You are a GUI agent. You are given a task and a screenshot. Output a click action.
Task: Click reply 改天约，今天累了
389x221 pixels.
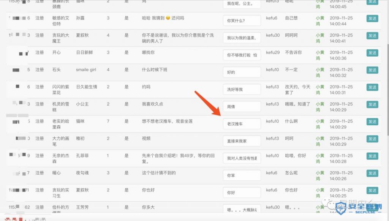pyautogui.click(x=297, y=90)
